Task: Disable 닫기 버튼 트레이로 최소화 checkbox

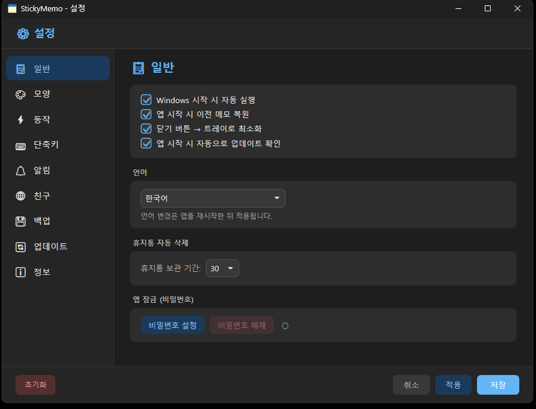Action: click(x=146, y=129)
